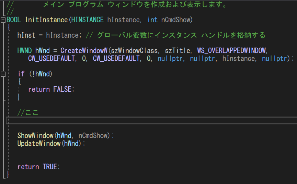Collapse the InitInstance function outline box
This screenshot has height=184, width=297.
[x=3, y=20]
